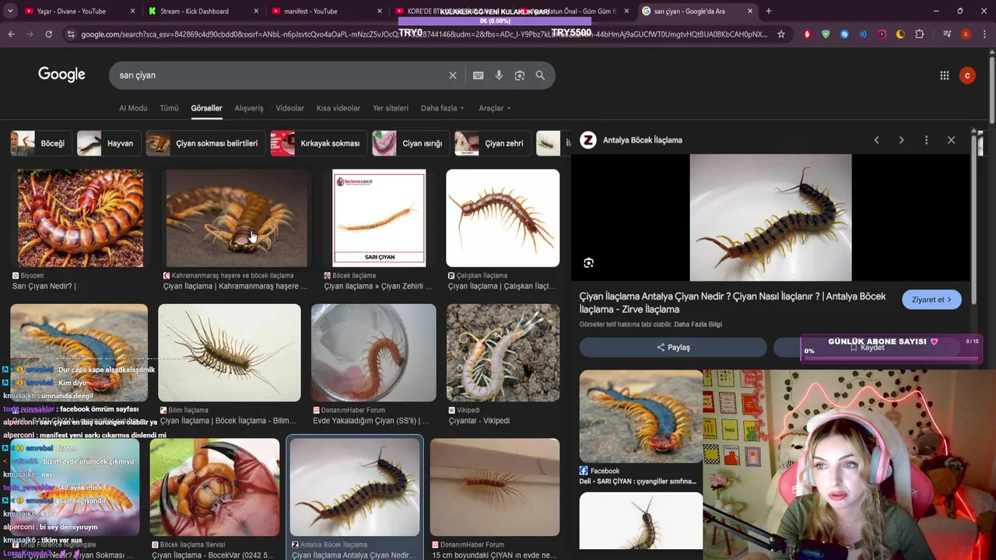Go to Google homepage via logo
The width and height of the screenshot is (996, 560).
tap(61, 75)
